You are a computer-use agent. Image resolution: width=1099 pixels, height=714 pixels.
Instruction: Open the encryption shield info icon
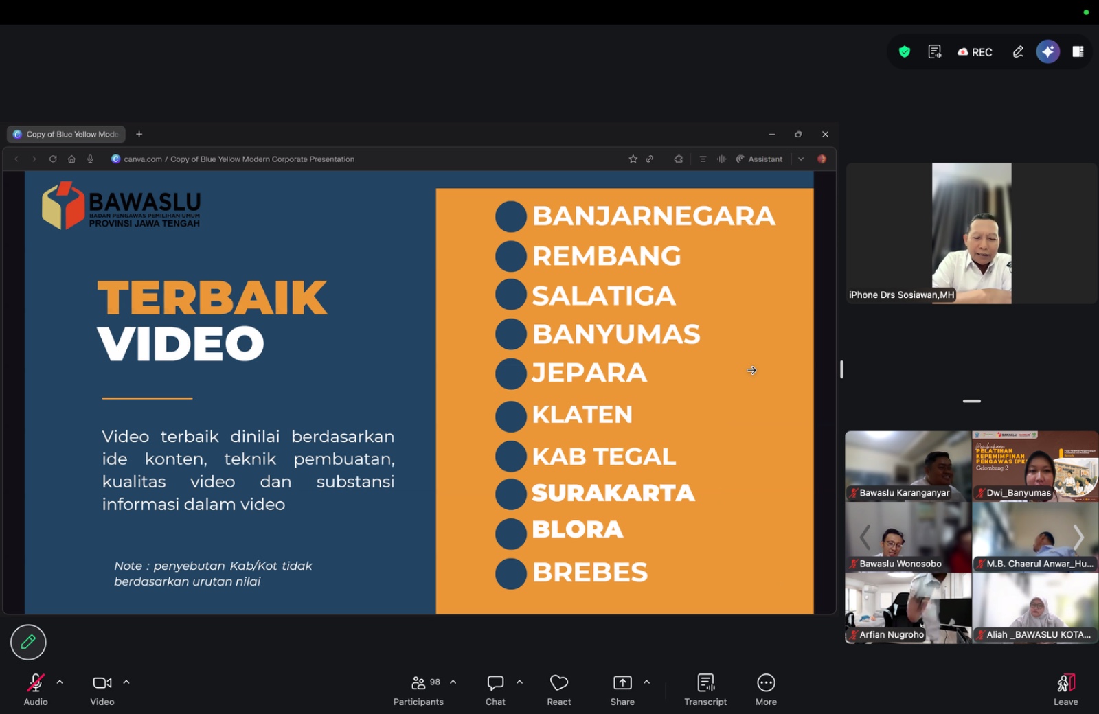(x=905, y=51)
